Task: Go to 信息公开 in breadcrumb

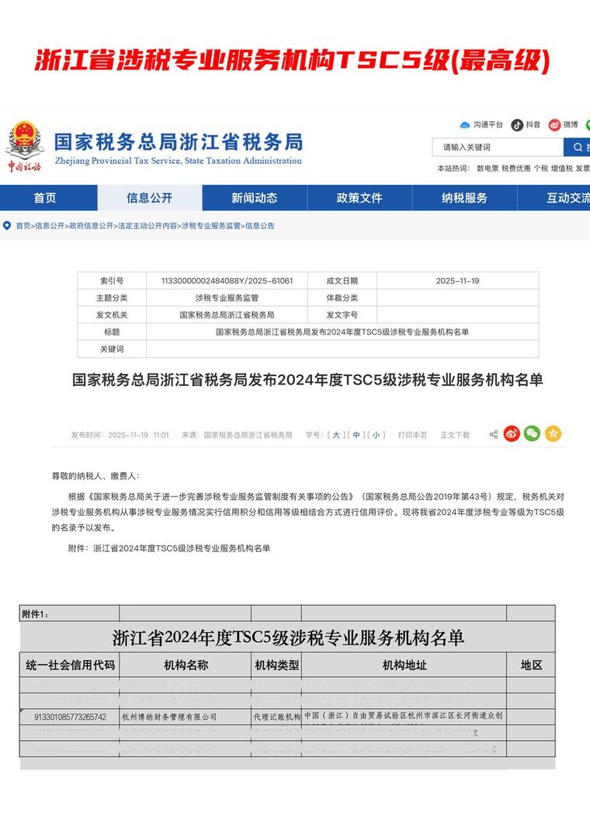Action: [50, 225]
